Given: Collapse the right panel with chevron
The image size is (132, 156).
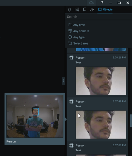Looking at the screenshot, I should click(x=64, y=81).
